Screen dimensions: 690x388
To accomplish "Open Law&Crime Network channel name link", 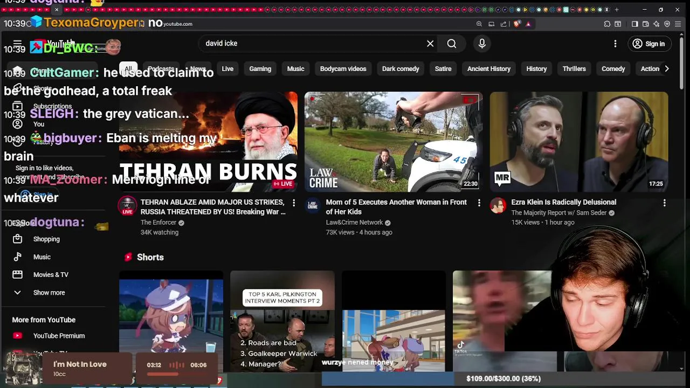I will tap(354, 223).
